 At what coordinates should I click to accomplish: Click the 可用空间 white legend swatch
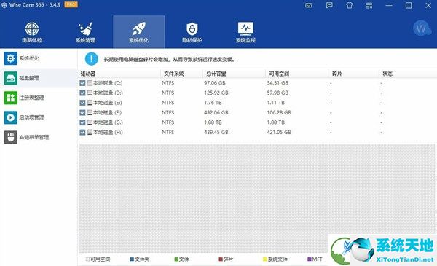(x=87, y=259)
